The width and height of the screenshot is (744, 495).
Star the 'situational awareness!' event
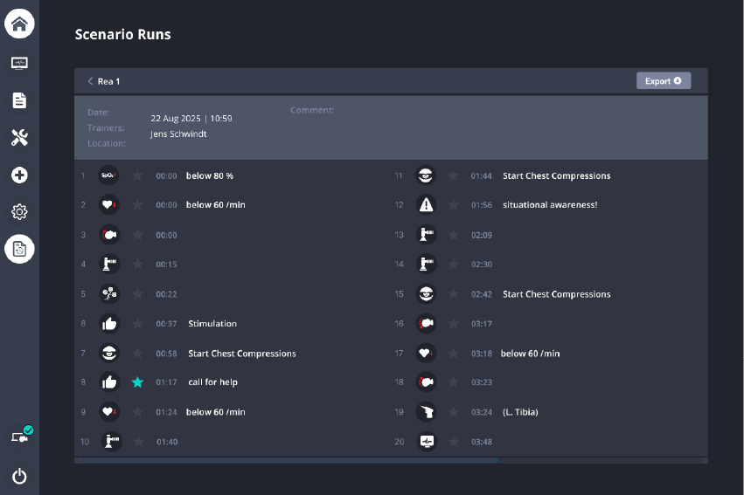tap(453, 205)
